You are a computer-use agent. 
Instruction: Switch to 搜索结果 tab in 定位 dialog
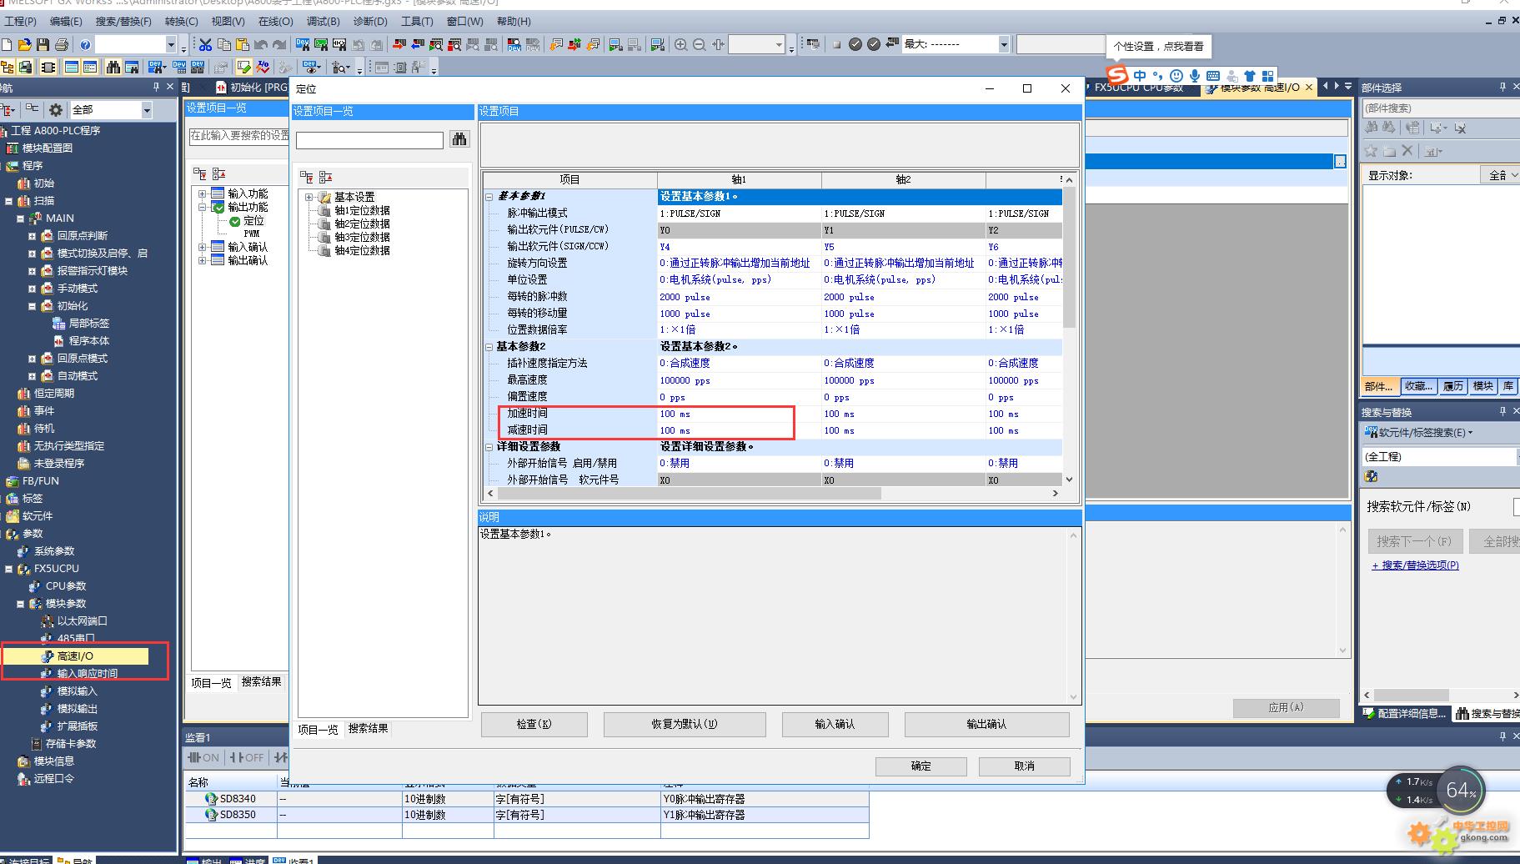[368, 728]
